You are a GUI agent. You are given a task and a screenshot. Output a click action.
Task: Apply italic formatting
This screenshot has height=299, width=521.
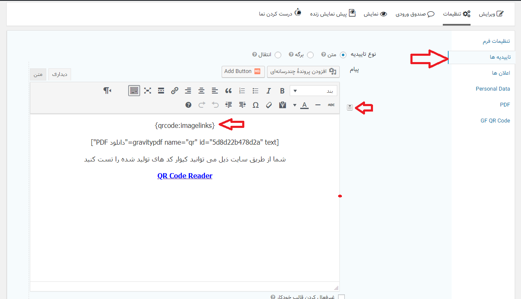269,91
